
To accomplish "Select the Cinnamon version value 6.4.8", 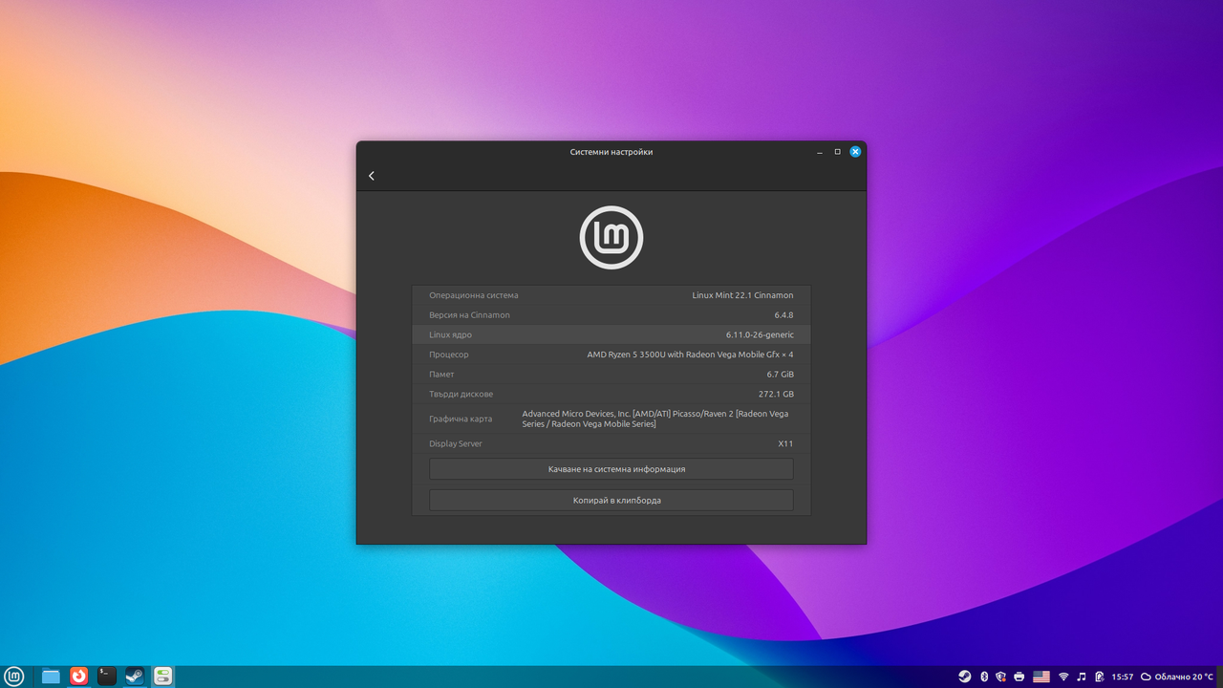I will coord(783,315).
